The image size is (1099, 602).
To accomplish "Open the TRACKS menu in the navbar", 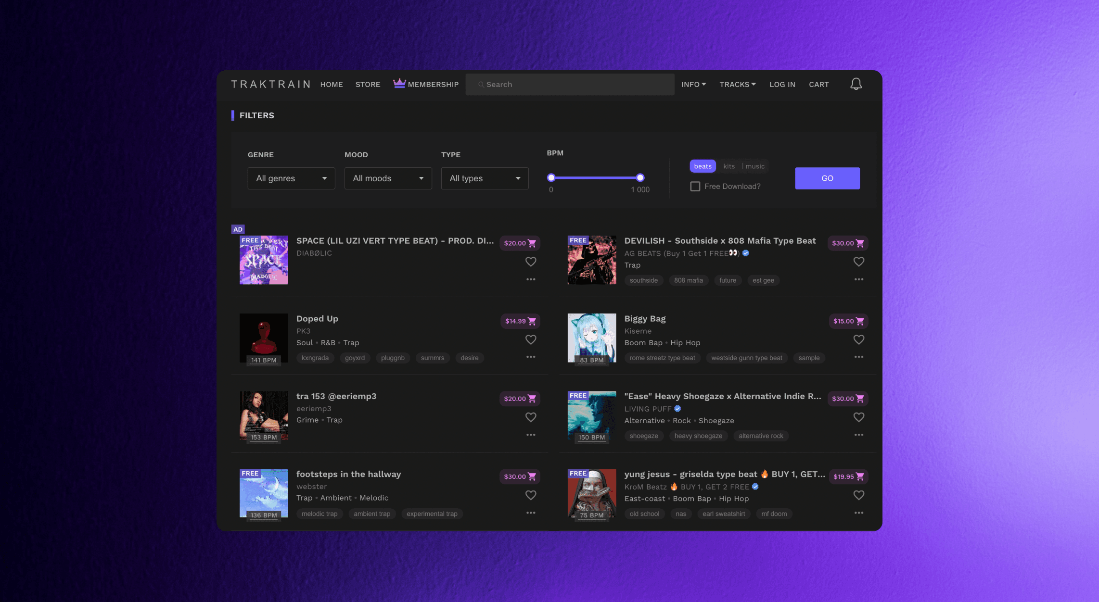I will coord(737,85).
